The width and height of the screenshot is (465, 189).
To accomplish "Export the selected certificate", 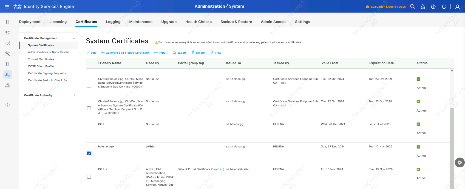I will (x=179, y=53).
